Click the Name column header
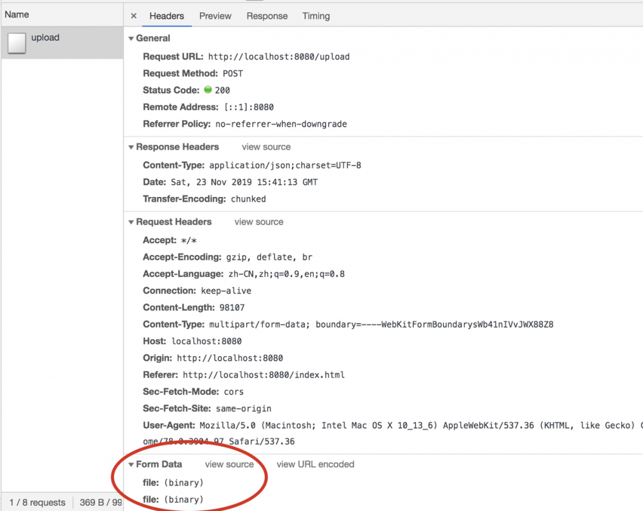The width and height of the screenshot is (643, 511). [17, 14]
